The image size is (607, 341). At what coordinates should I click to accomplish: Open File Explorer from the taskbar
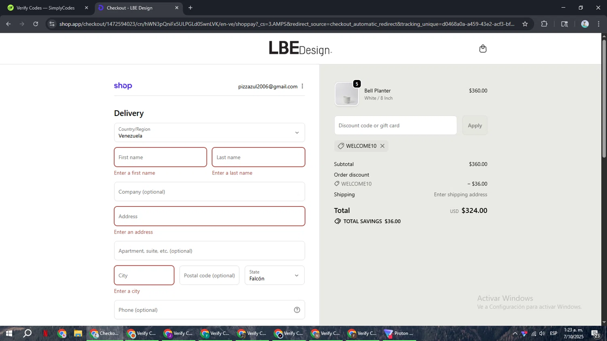click(x=78, y=333)
